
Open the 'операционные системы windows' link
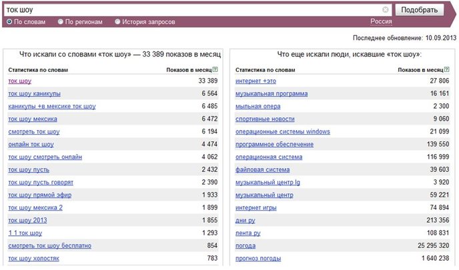point(282,131)
